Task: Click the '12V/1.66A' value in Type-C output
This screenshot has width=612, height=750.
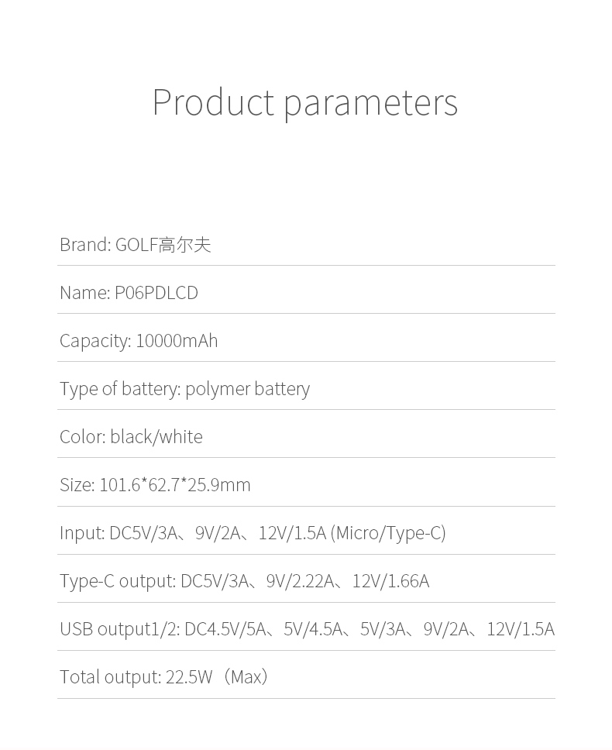Action: click(x=390, y=581)
